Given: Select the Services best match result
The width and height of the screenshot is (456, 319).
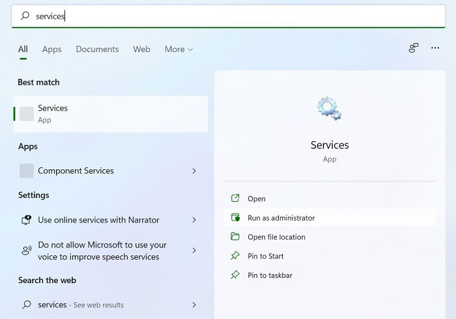Looking at the screenshot, I should [111, 114].
